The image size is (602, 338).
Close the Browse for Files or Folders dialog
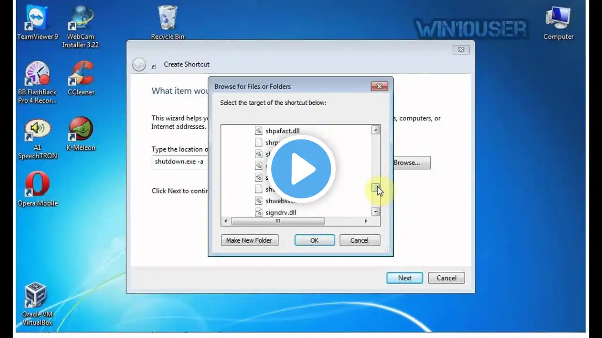[x=379, y=86]
